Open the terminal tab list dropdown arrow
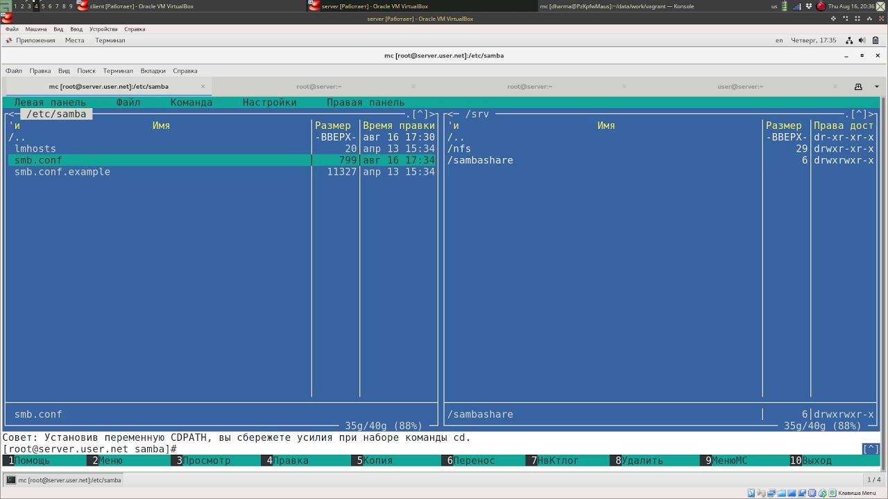Screen dimensions: 888x499 point(876,87)
